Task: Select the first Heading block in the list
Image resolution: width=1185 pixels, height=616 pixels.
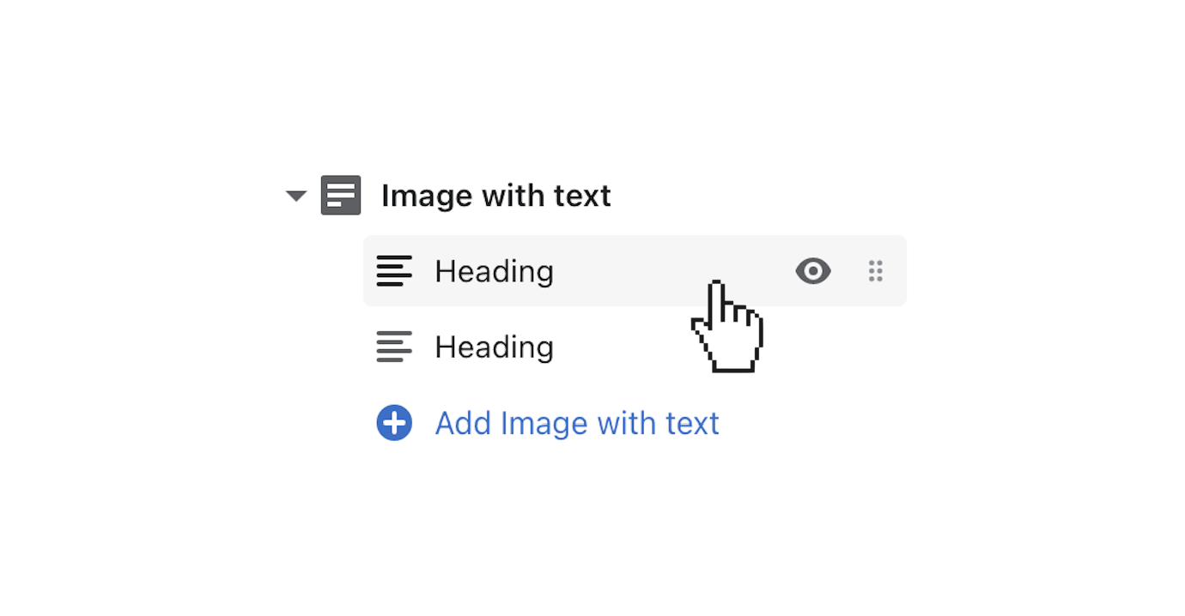Action: [x=494, y=271]
